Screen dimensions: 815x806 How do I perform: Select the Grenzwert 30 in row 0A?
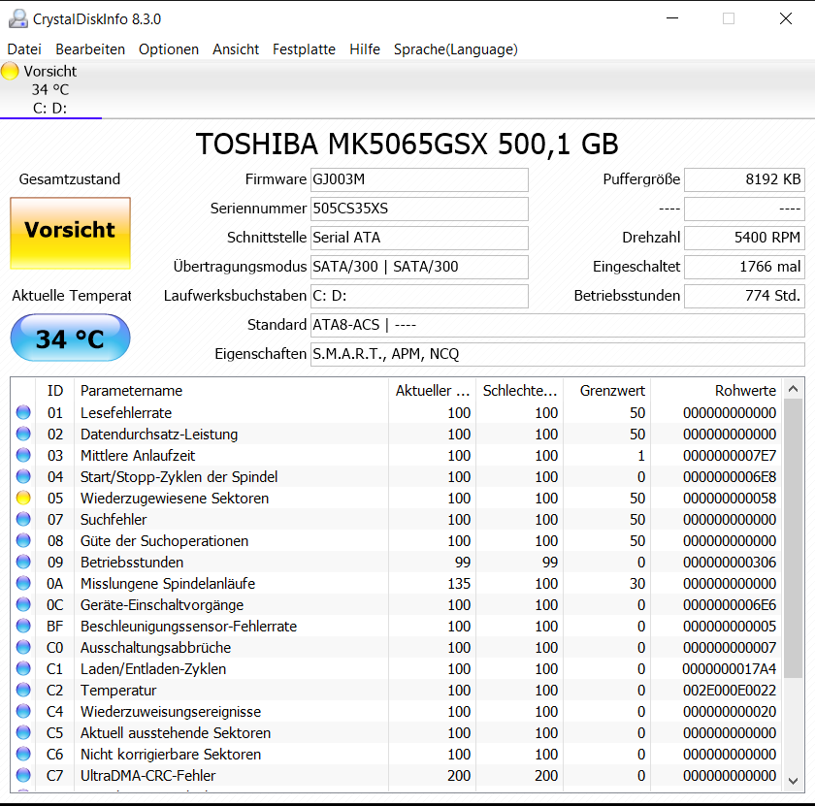tap(637, 584)
